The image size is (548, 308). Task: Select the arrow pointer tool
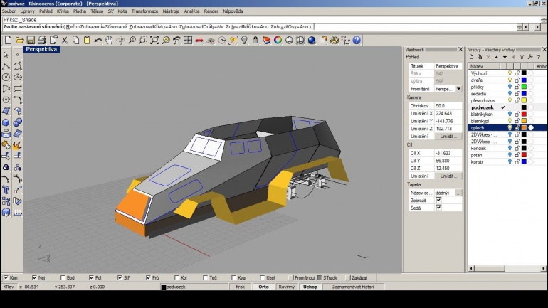pos(6,55)
